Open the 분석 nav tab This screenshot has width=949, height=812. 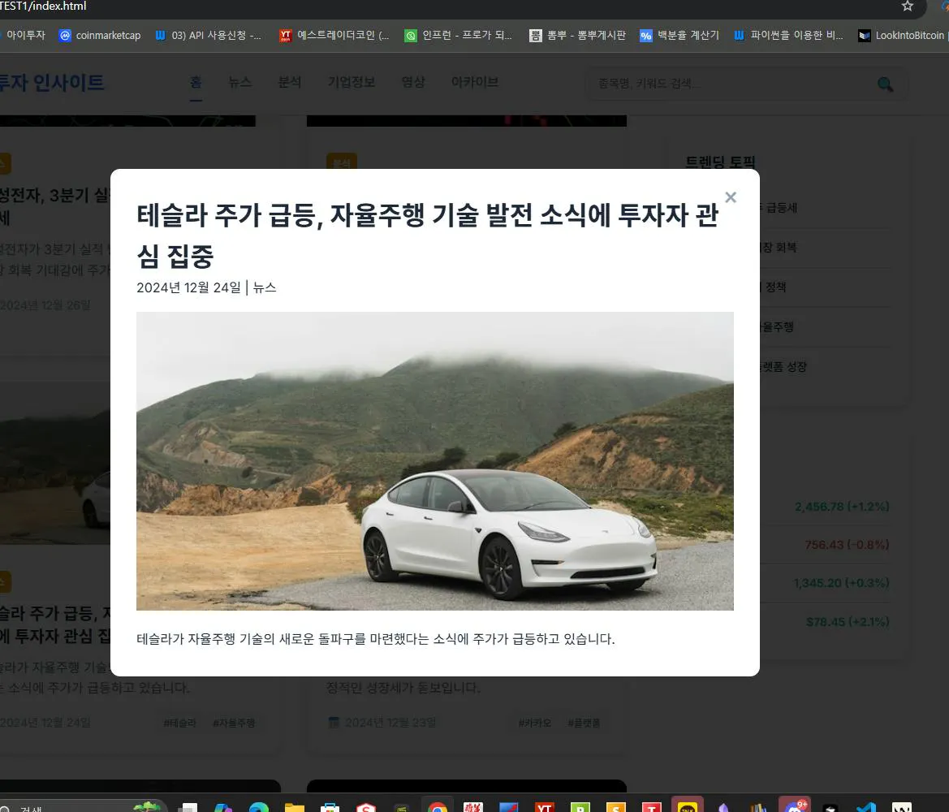click(x=289, y=82)
